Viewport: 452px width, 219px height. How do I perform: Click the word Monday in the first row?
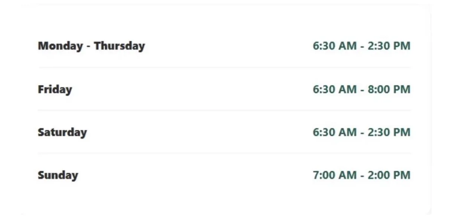pos(60,46)
